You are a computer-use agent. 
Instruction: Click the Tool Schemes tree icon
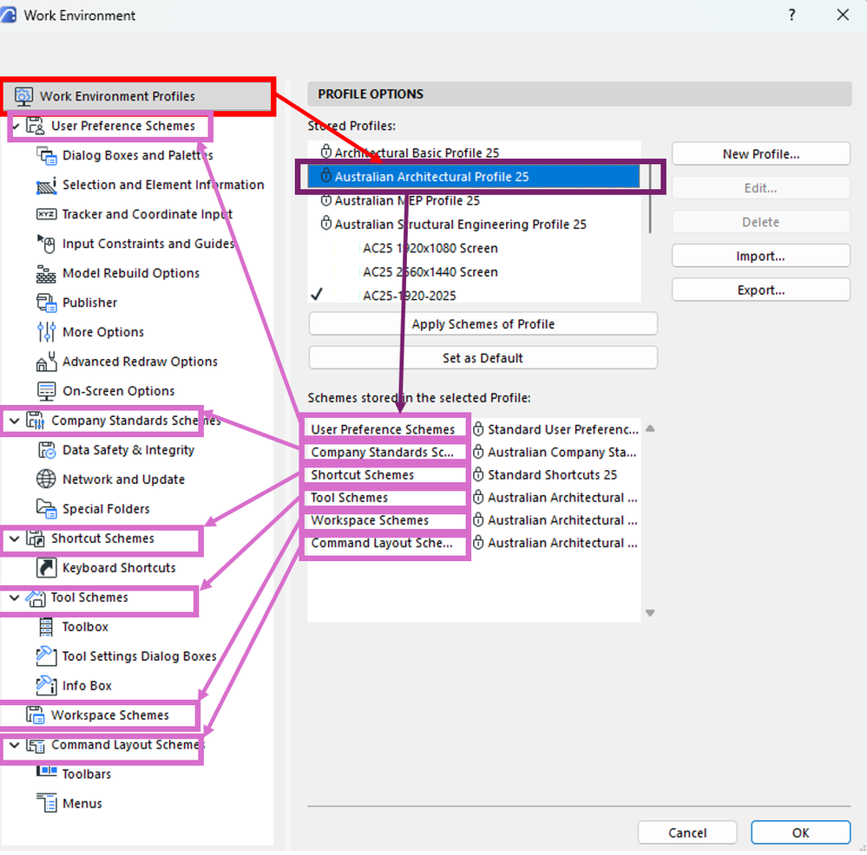click(x=36, y=597)
